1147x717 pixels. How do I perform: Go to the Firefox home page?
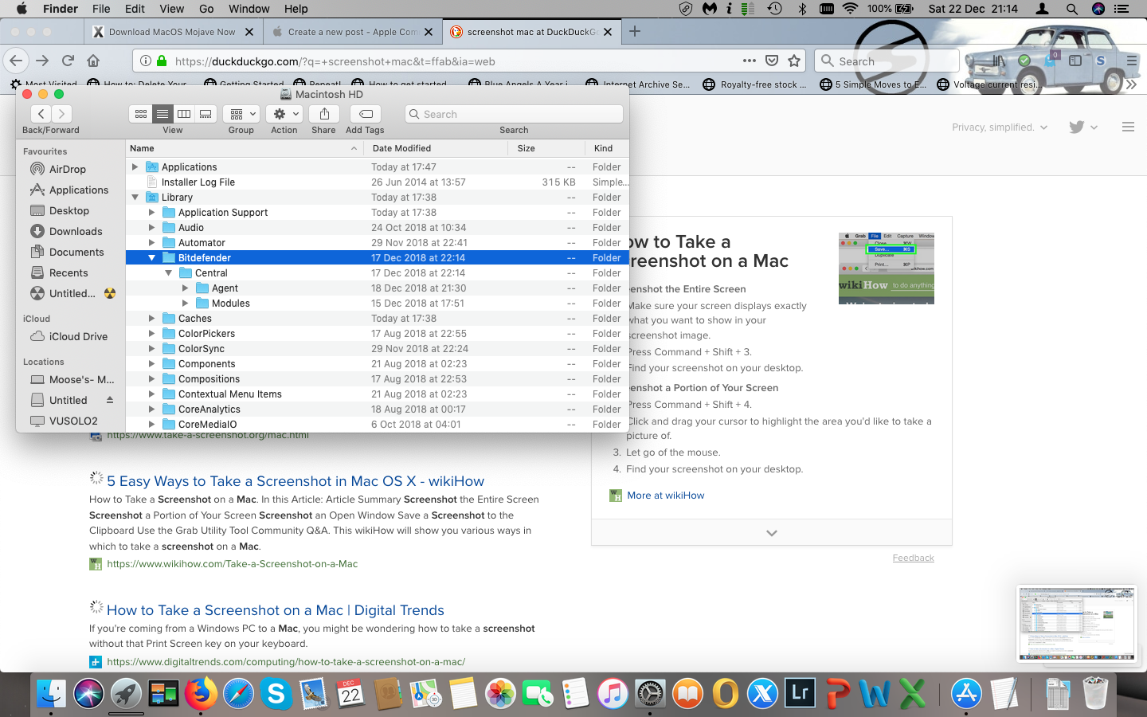(93, 61)
